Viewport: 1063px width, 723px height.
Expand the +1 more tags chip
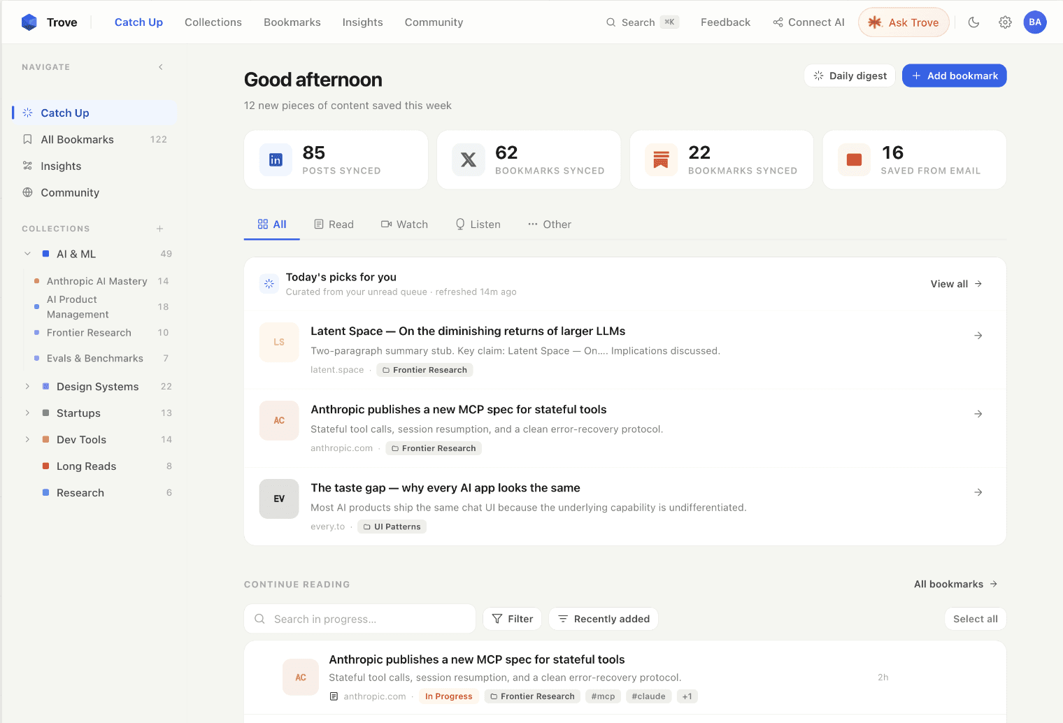coord(687,696)
